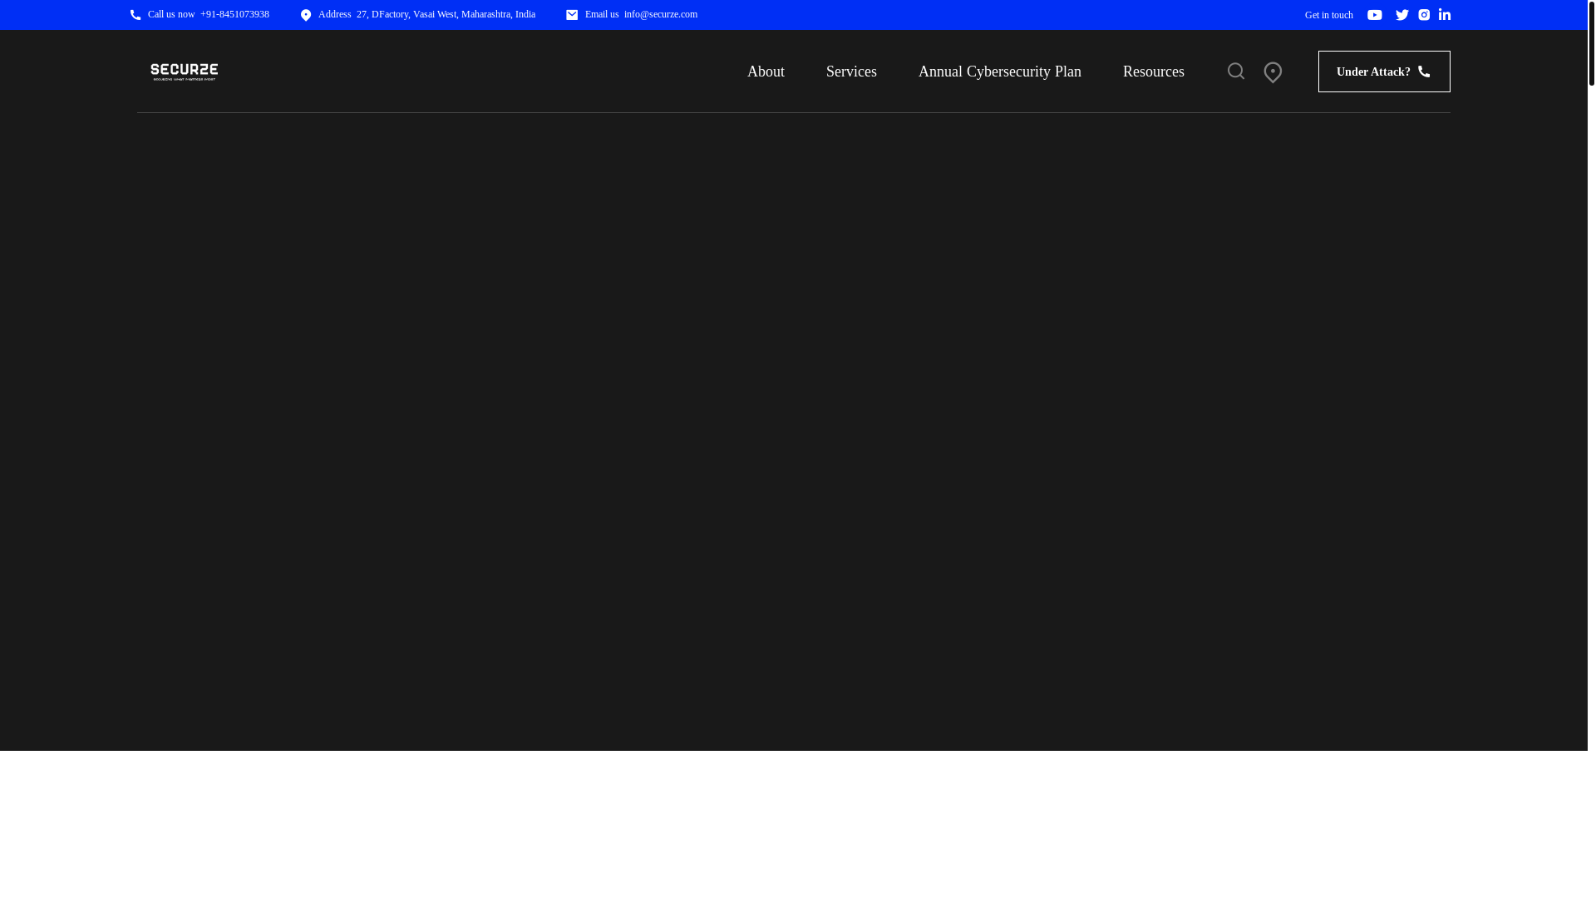This screenshot has width=1596, height=898.
Task: Open the About menu
Action: tap(766, 72)
